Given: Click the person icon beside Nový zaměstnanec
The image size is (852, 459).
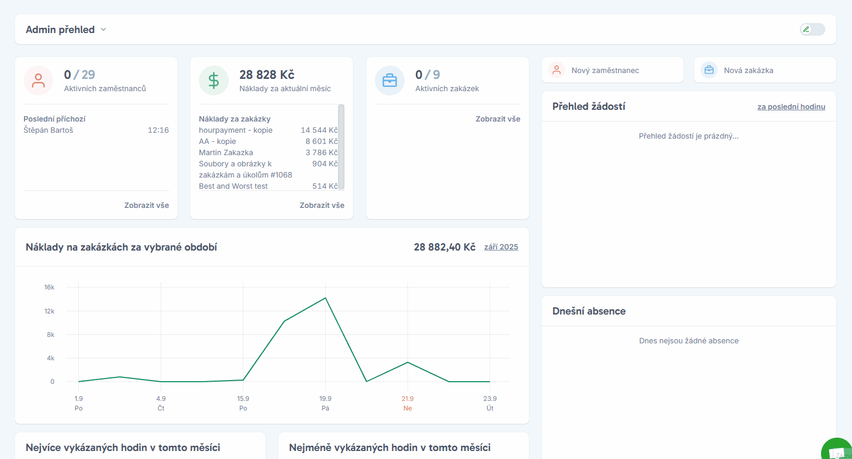Looking at the screenshot, I should pos(557,70).
